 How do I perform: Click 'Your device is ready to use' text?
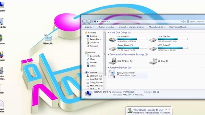[x=148, y=110]
